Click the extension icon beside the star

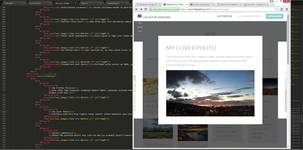pos(282,9)
